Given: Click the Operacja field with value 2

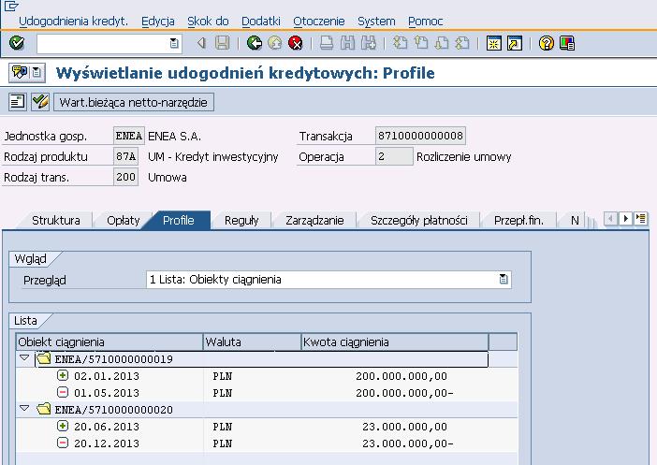Looking at the screenshot, I should (394, 156).
